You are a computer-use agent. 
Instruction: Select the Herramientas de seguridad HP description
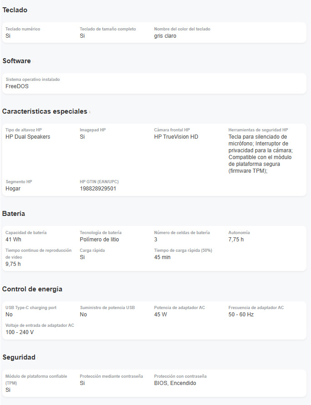261,154
